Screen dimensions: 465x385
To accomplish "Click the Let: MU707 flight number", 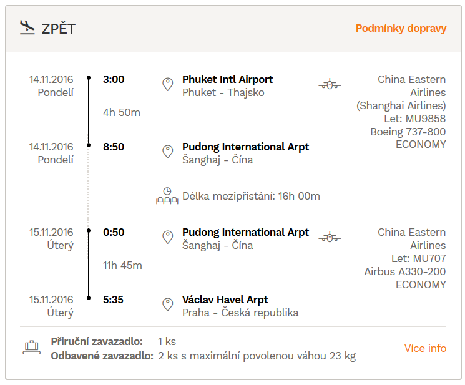I will (x=418, y=258).
